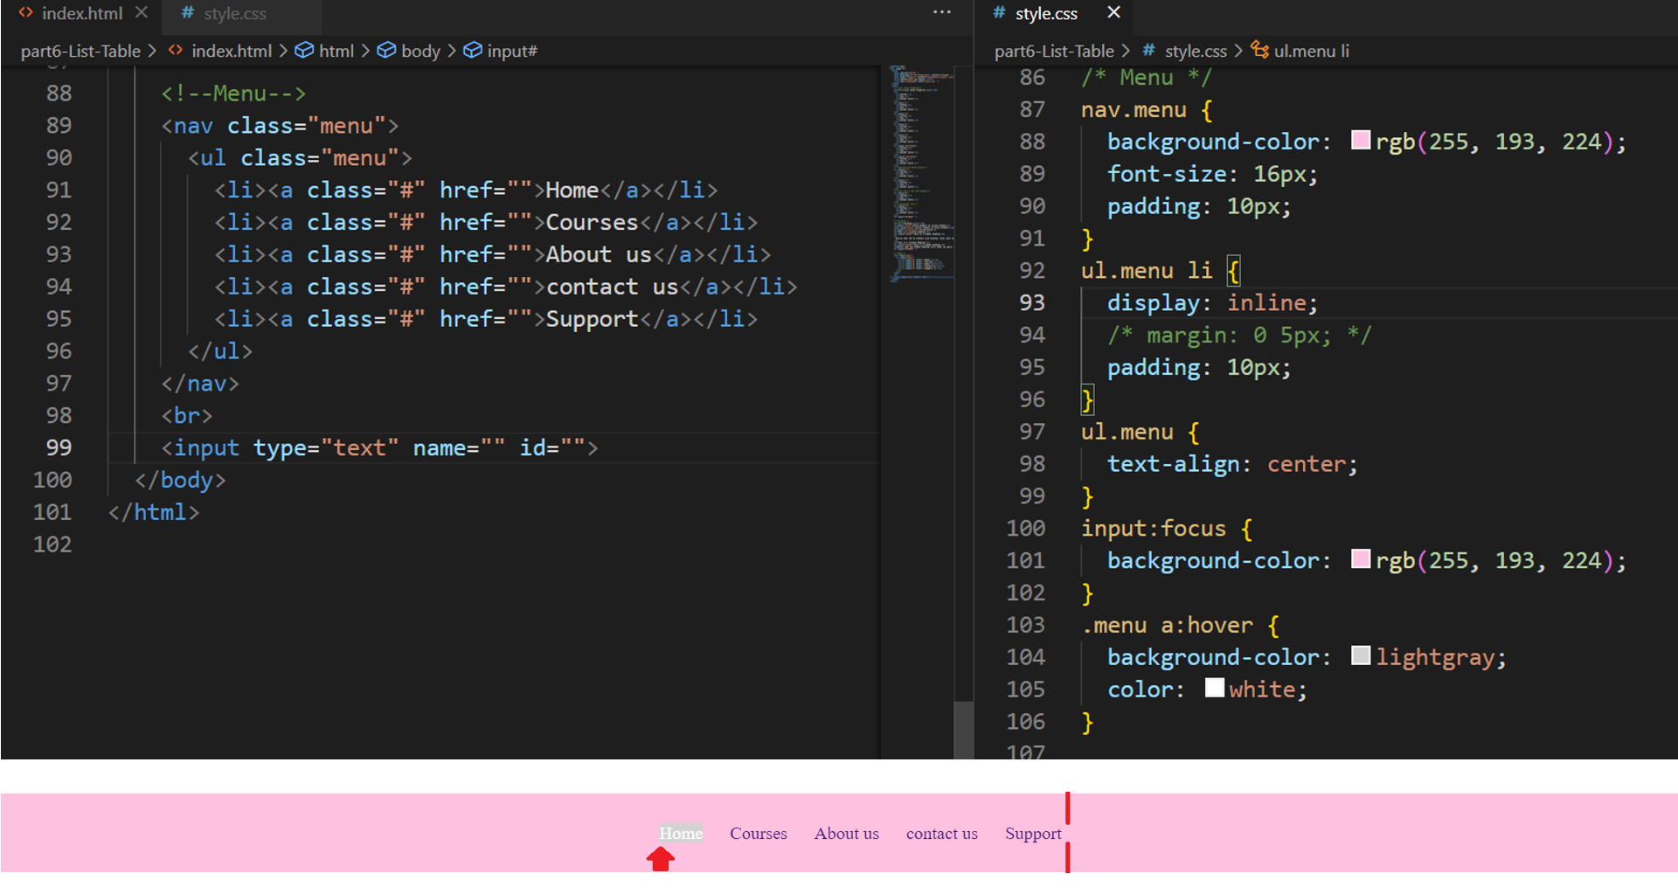
Task: Open color picker for nav.menu background-color
Action: [x=1361, y=140]
